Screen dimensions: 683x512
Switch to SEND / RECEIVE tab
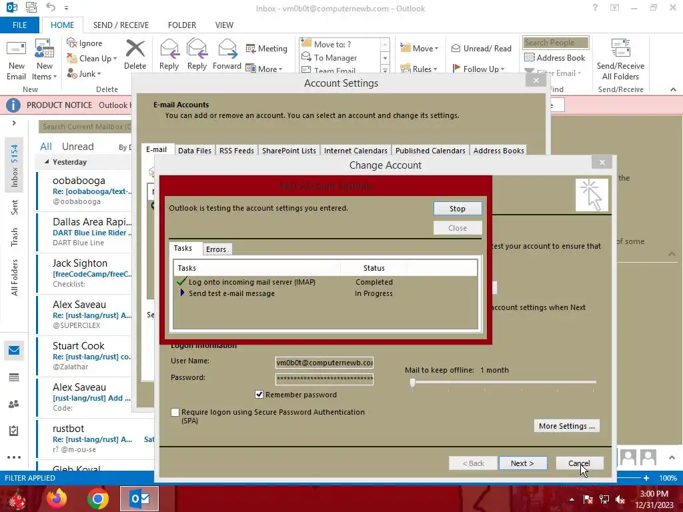pyautogui.click(x=121, y=25)
